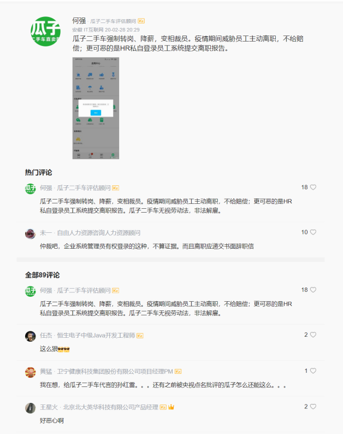The width and height of the screenshot is (343, 434).
Task: Like 黄猛's comment heart icon
Action: coord(313,371)
